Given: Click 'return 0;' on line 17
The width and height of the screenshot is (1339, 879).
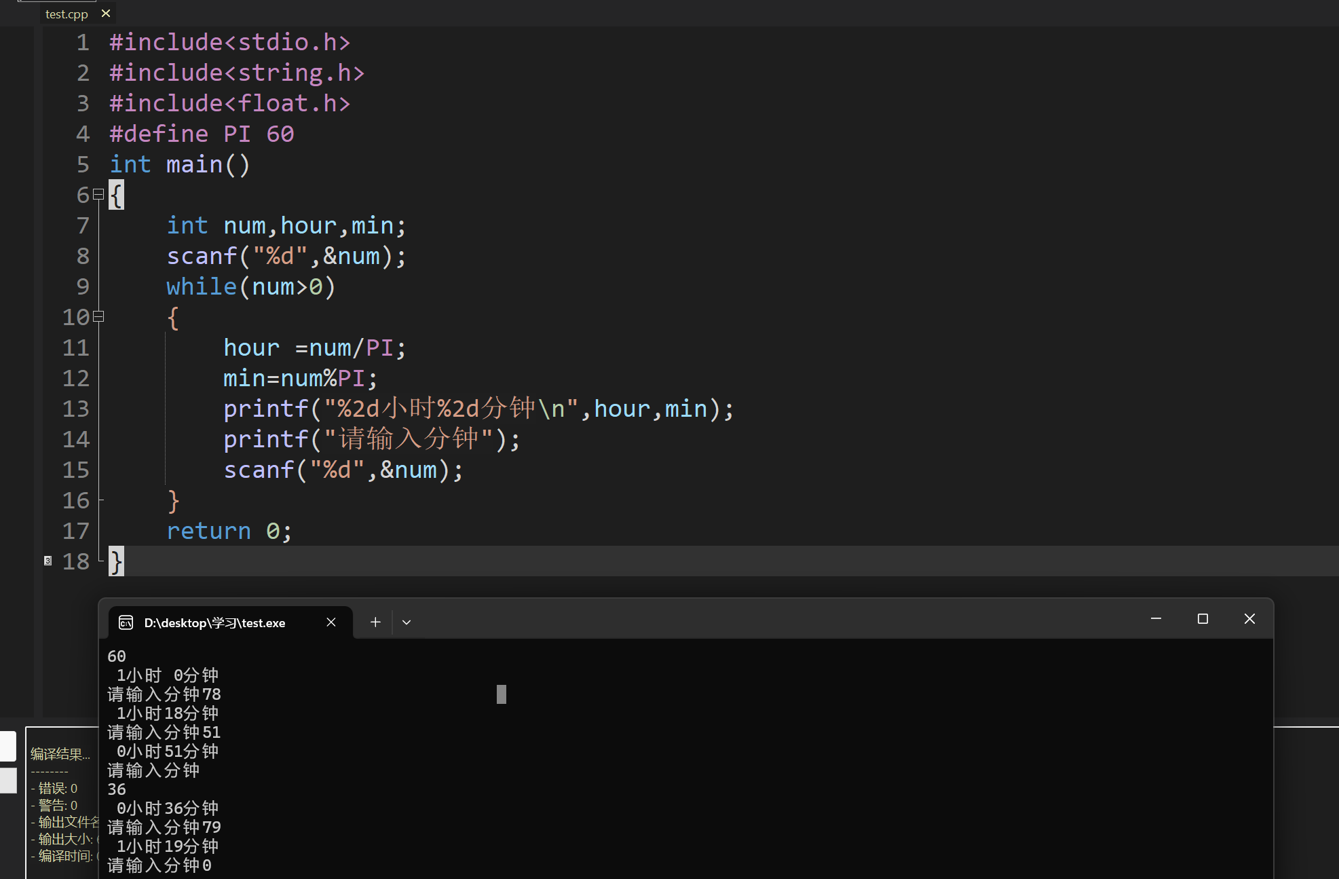Looking at the screenshot, I should click(x=229, y=531).
